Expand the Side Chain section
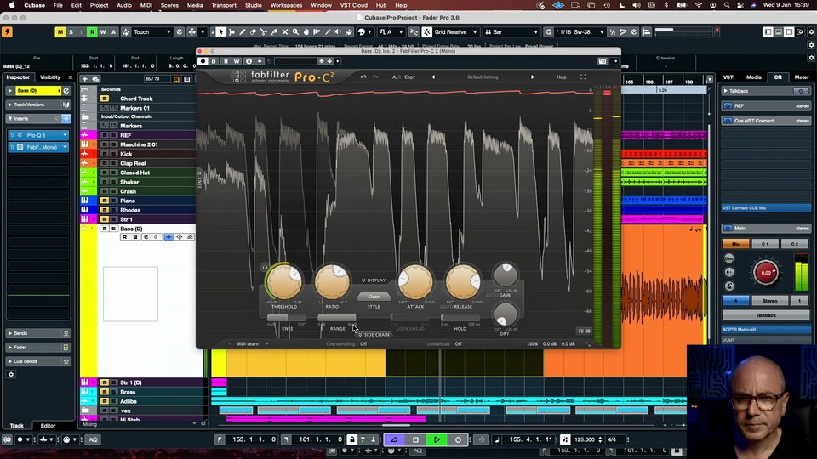Screen dimensions: 817x459 pyautogui.click(x=374, y=335)
